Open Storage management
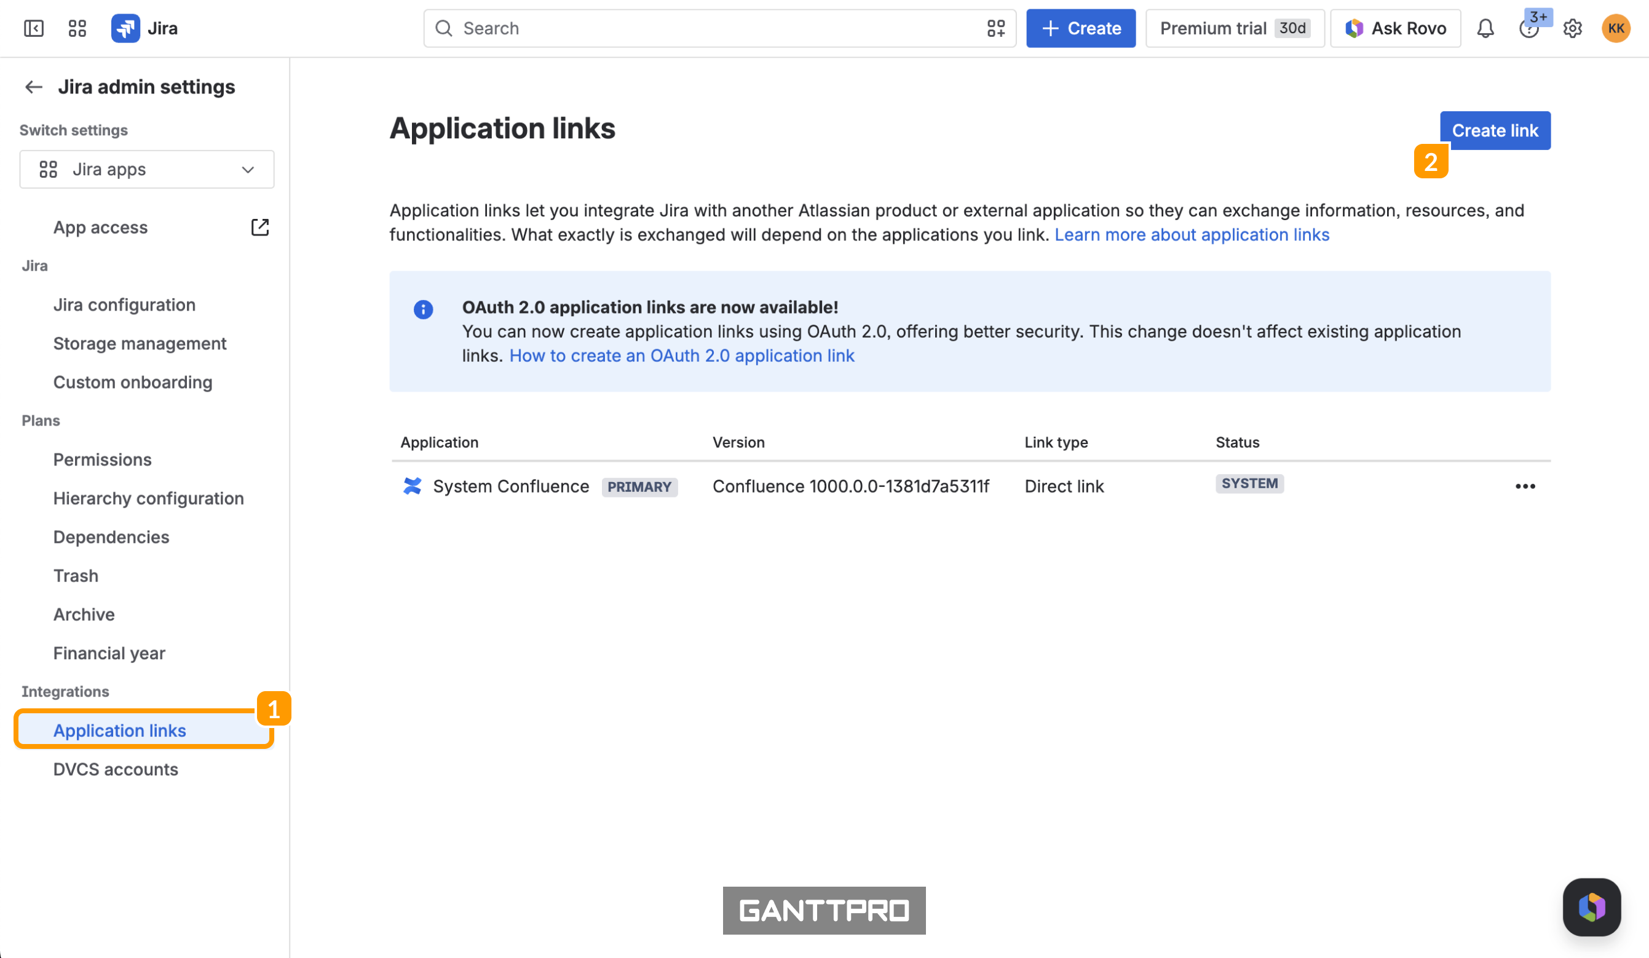The image size is (1649, 958). click(140, 343)
